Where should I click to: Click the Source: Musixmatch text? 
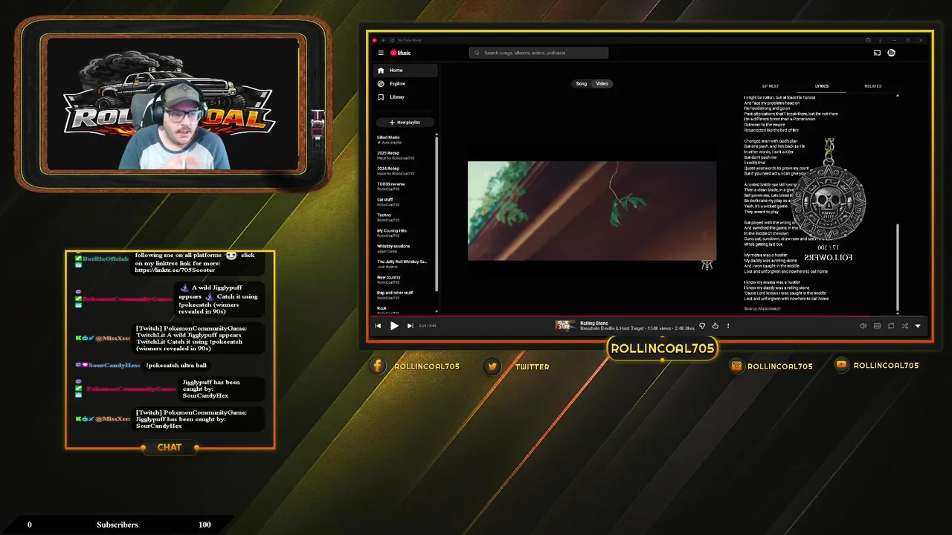tap(762, 308)
